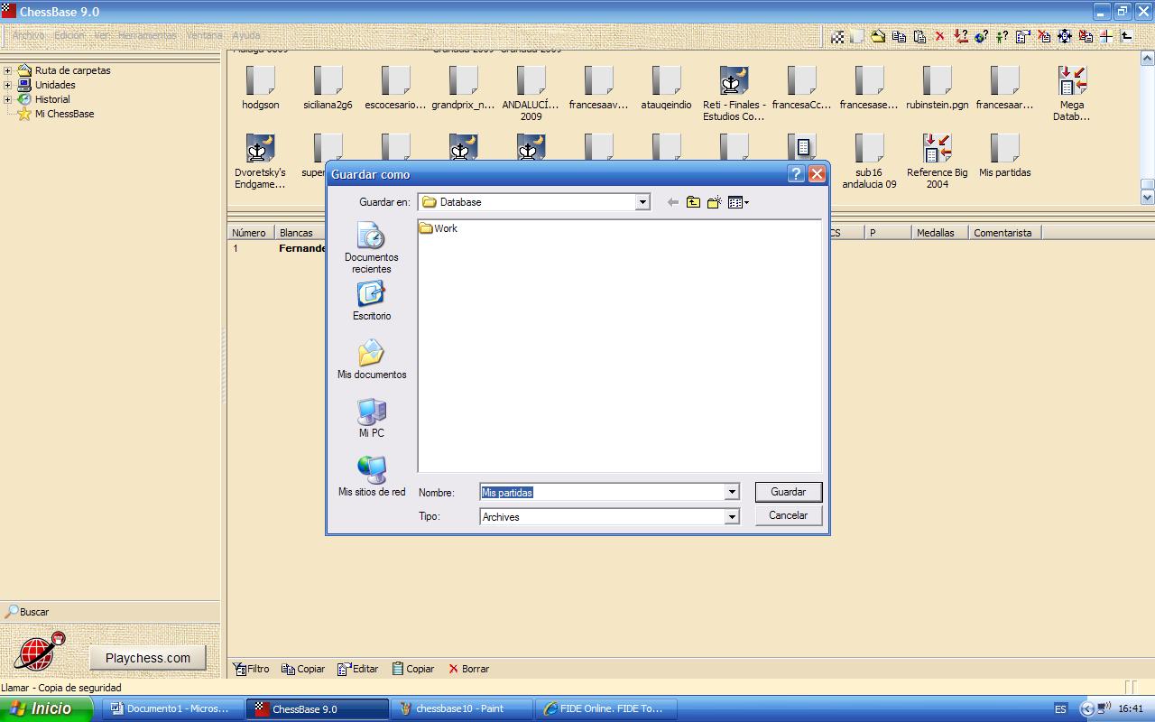Click the blank page new database icon
The height and width of the screenshot is (722, 1155).
point(857,36)
